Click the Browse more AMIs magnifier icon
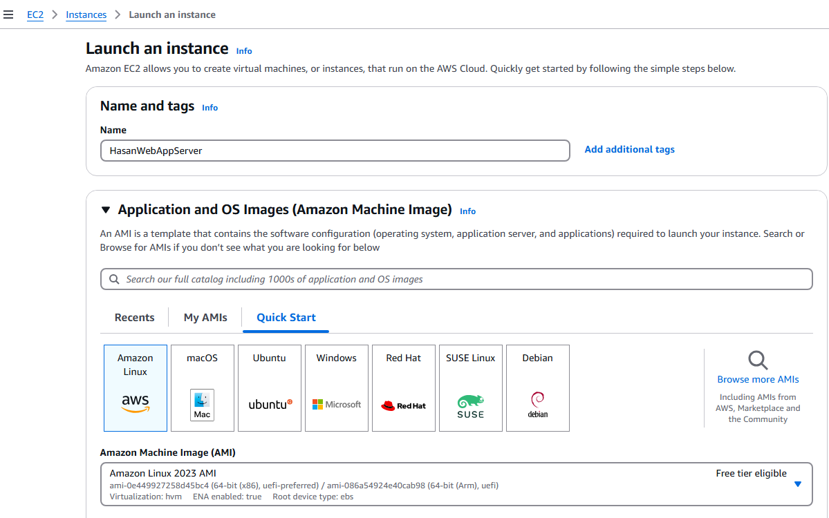The width and height of the screenshot is (829, 518). click(x=758, y=360)
